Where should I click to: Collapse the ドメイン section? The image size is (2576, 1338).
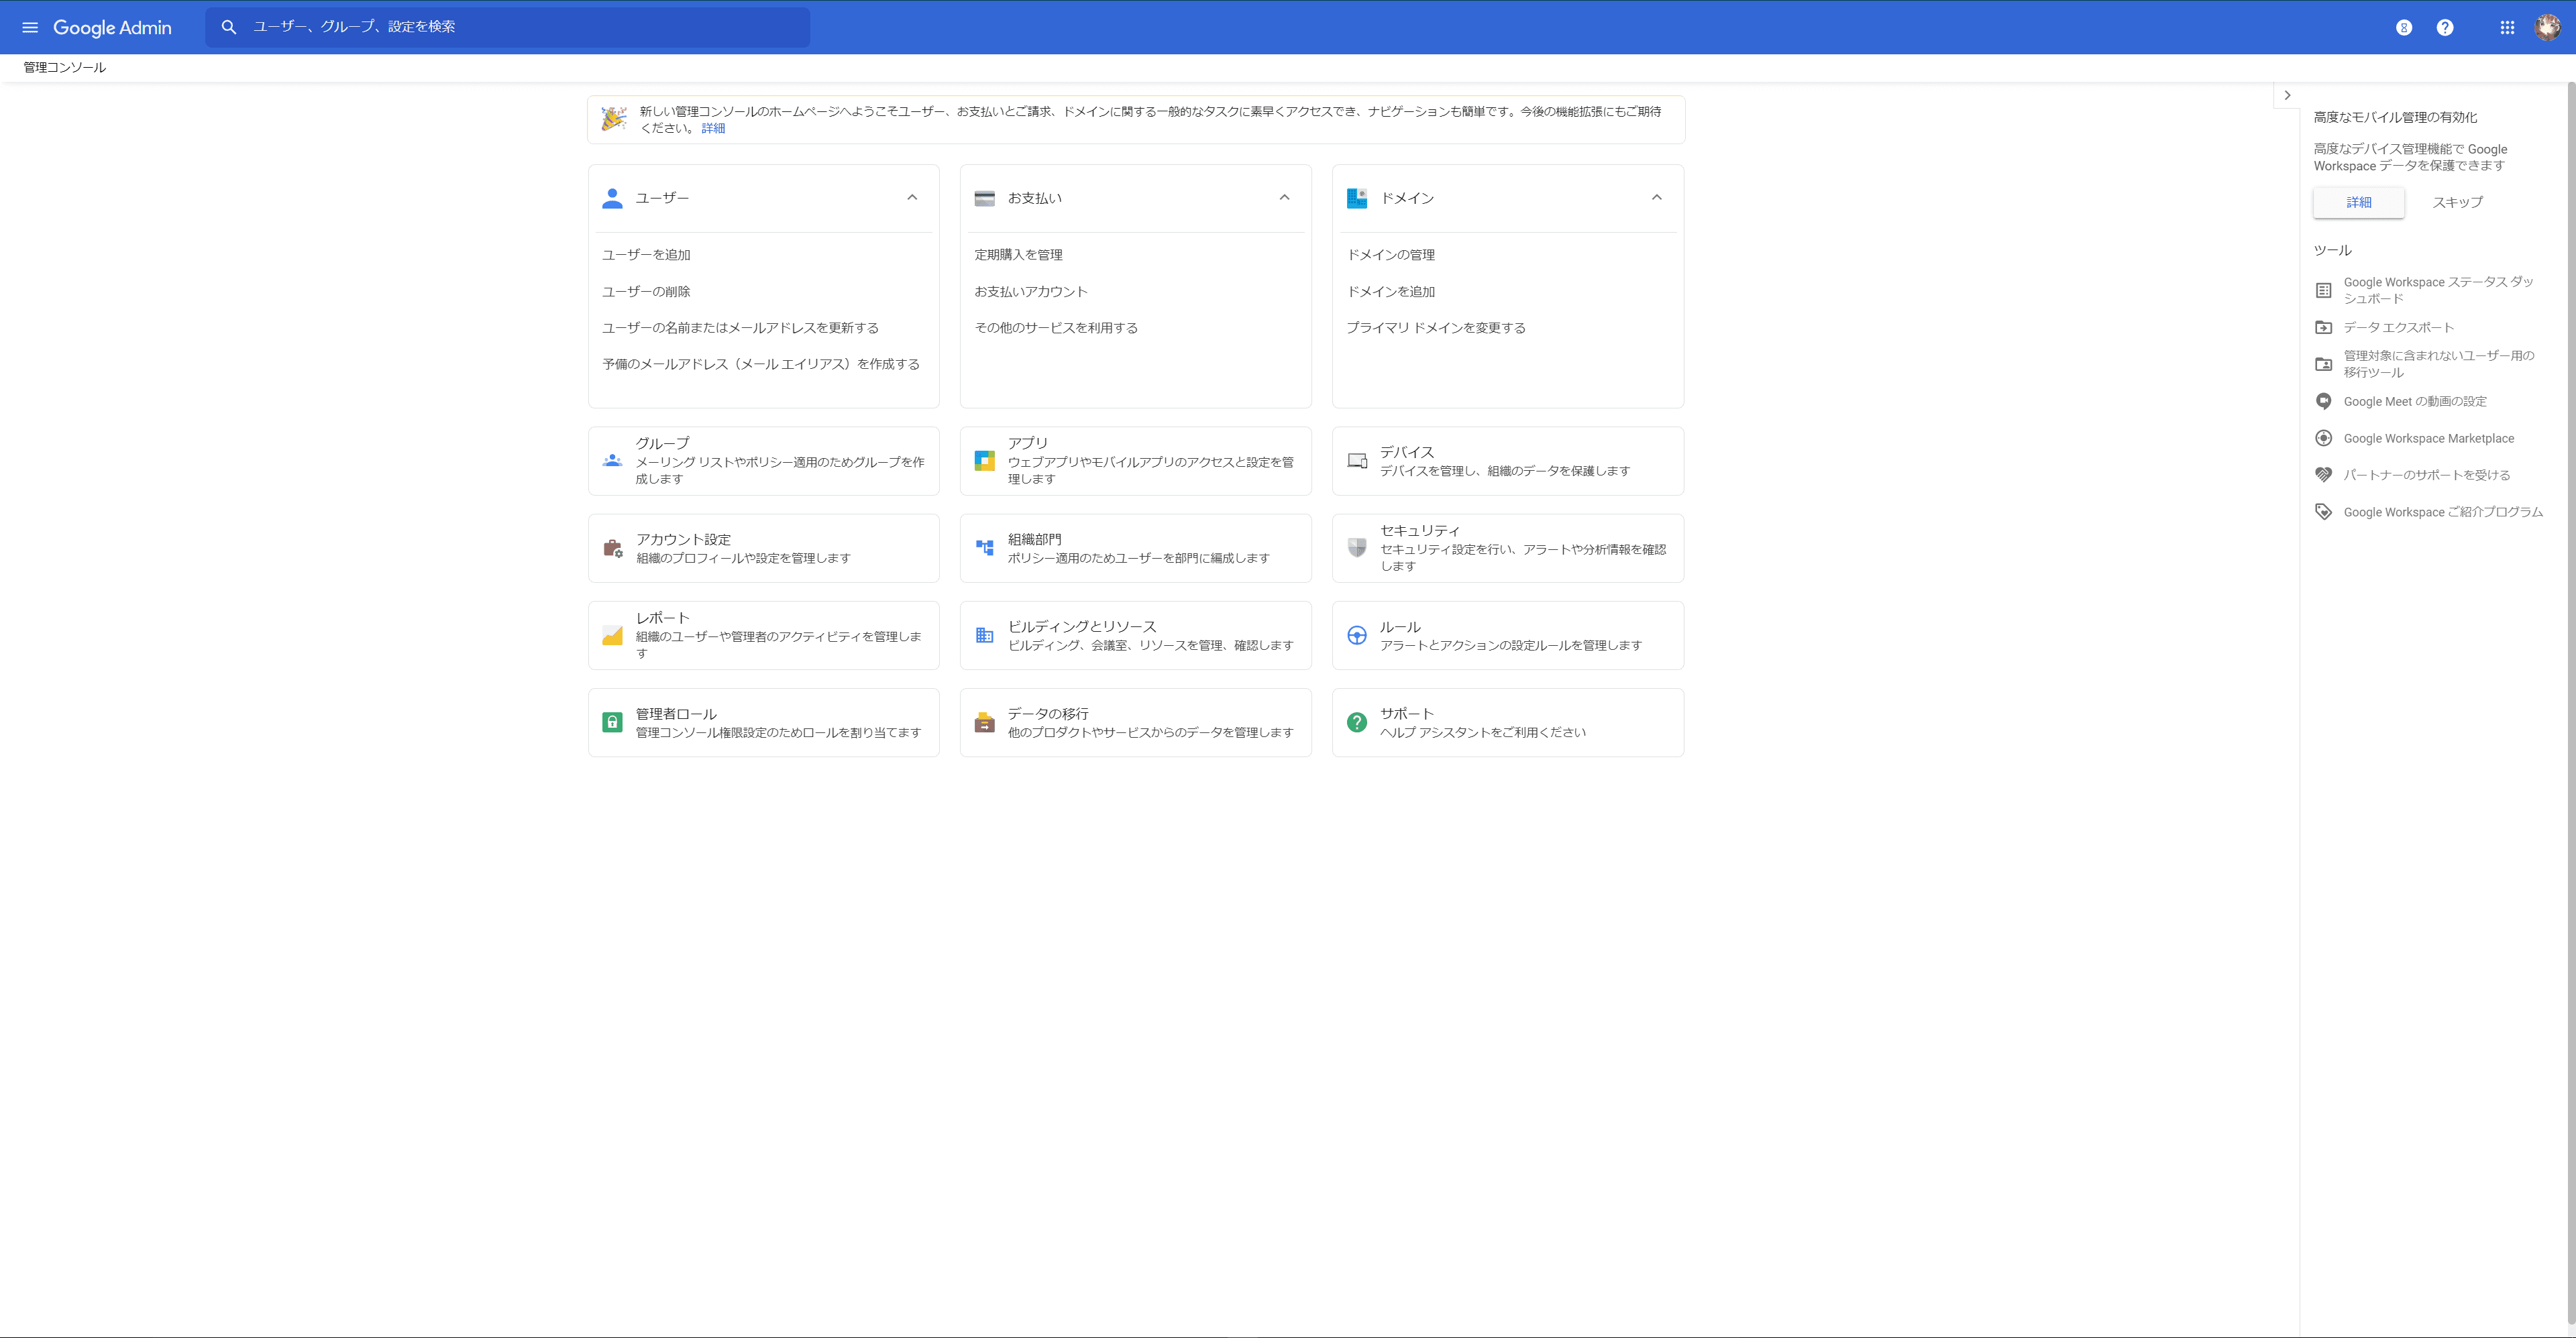coord(1656,197)
